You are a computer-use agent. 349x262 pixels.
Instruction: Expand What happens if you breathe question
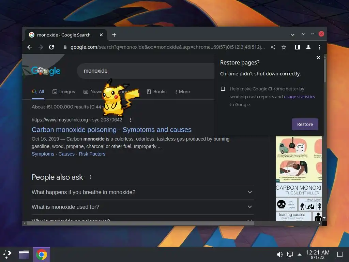[142, 192]
